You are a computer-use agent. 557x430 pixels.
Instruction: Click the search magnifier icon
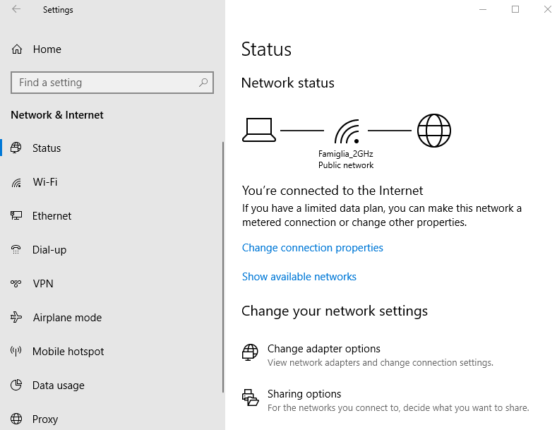(x=203, y=83)
